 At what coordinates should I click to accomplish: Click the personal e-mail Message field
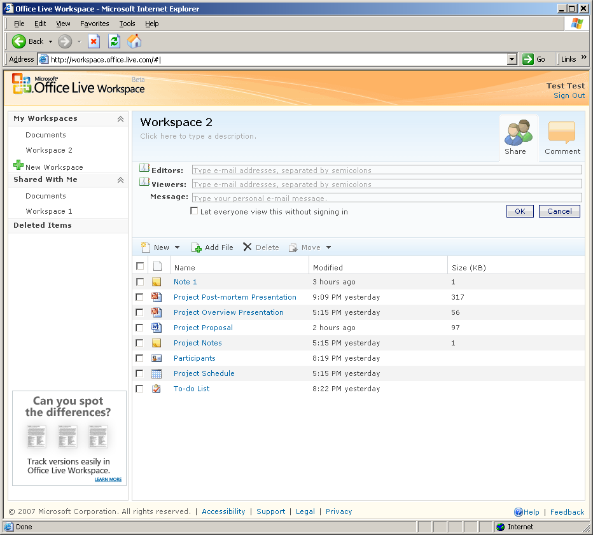387,198
